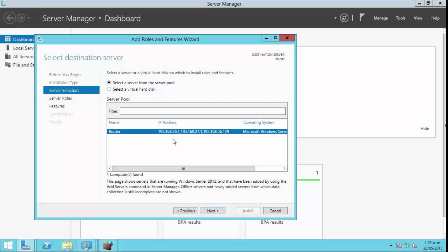Click Cancel in the wizard
This screenshot has width=448, height=252.
tap(275, 211)
